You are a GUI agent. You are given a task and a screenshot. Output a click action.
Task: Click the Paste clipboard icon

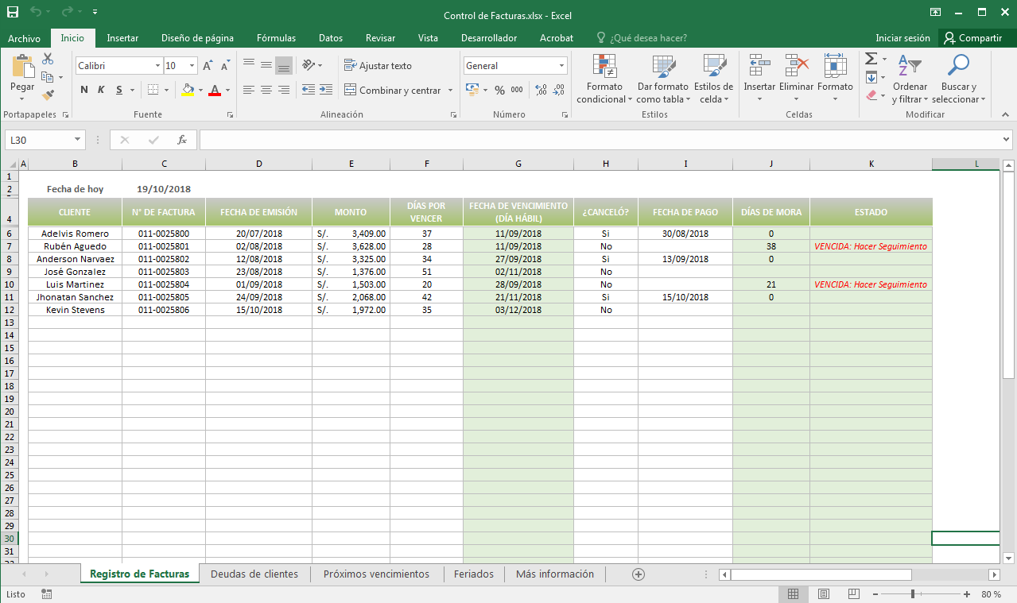pos(22,66)
